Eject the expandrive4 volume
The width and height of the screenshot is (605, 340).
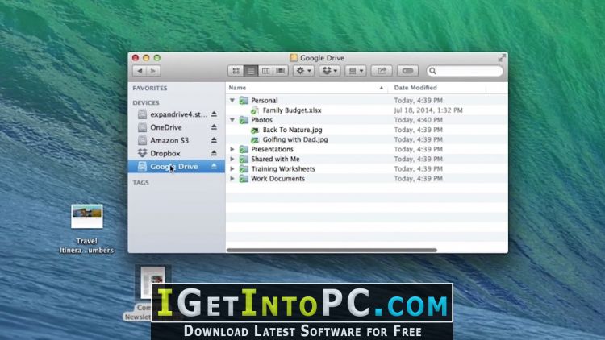tap(214, 114)
